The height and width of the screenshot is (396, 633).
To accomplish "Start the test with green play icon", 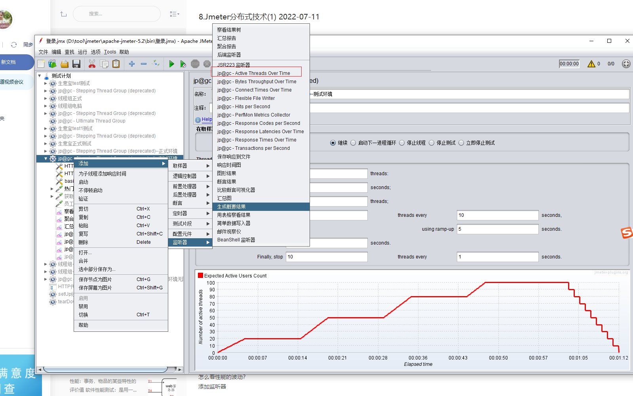I will pos(171,64).
